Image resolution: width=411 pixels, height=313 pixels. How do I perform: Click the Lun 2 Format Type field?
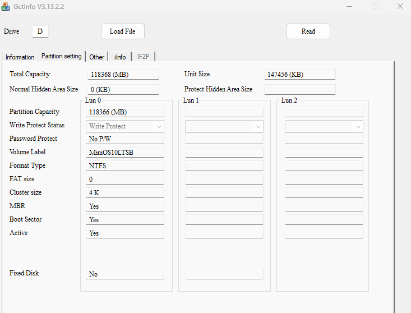point(324,165)
